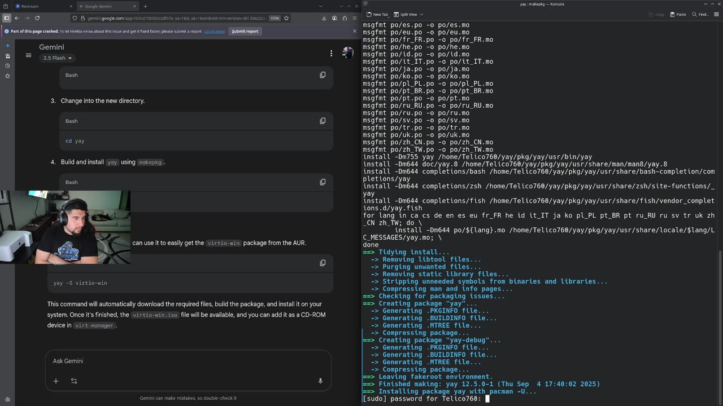Open the history clock icon in sidebar

click(7, 65)
